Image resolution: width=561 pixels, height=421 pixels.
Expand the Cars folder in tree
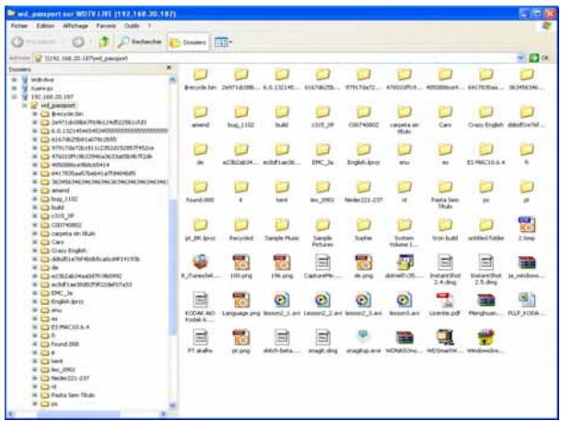click(x=35, y=241)
